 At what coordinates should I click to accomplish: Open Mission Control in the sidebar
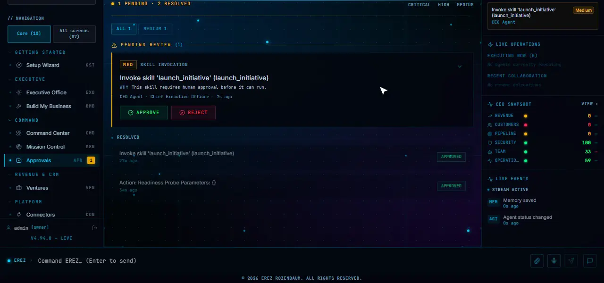tap(52, 147)
